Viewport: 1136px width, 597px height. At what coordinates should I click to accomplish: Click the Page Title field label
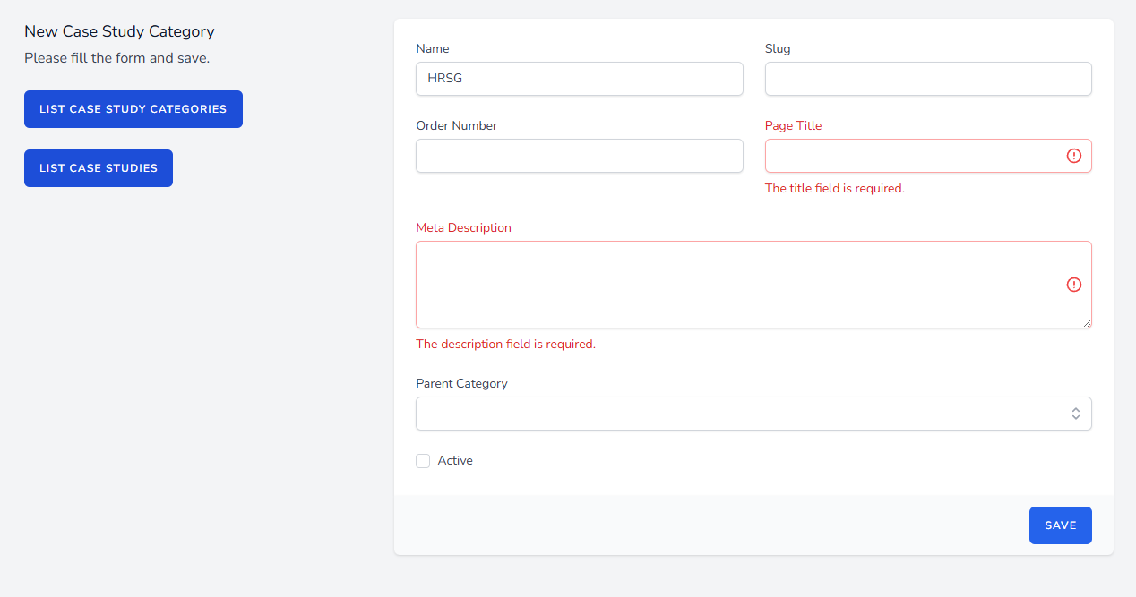tap(793, 126)
